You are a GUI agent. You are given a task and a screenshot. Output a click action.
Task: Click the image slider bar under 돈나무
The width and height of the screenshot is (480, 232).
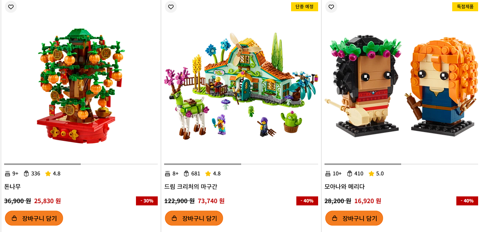(x=81, y=164)
